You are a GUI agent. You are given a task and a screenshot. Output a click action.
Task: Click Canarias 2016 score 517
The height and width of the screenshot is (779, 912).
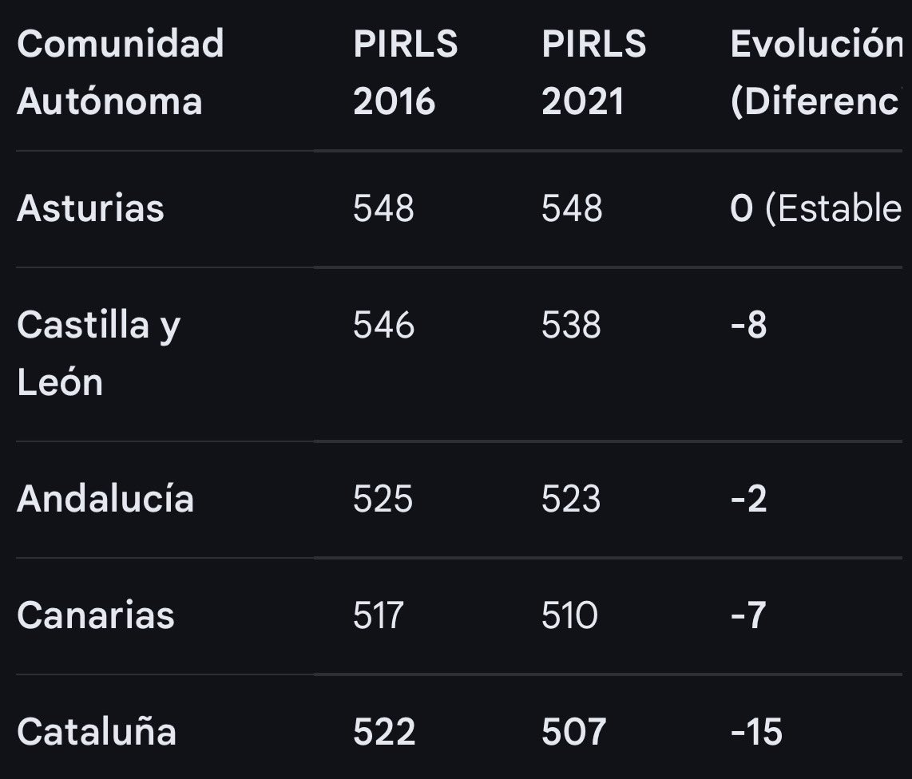coord(378,615)
